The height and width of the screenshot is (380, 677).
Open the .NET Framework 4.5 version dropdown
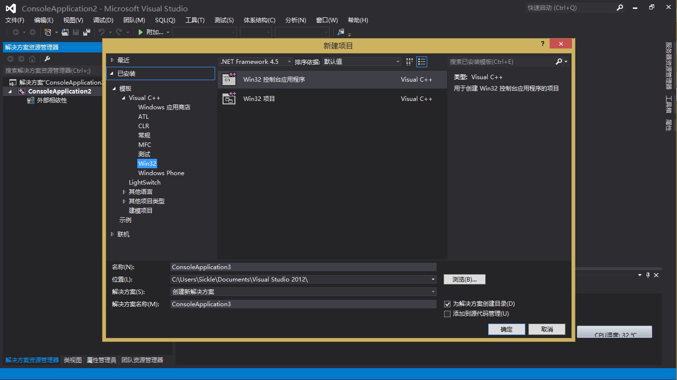tap(256, 62)
